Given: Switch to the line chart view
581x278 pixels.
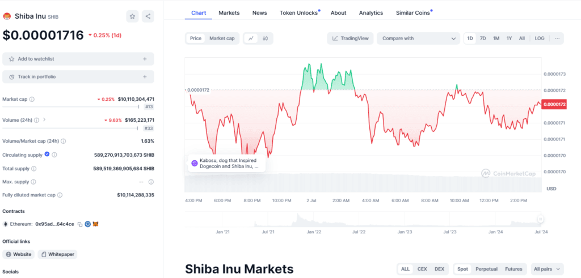Looking at the screenshot, I should [251, 39].
